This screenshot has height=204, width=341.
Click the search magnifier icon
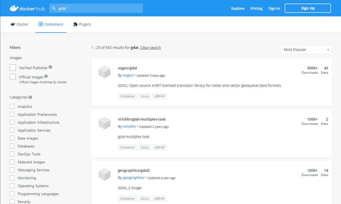click(54, 8)
